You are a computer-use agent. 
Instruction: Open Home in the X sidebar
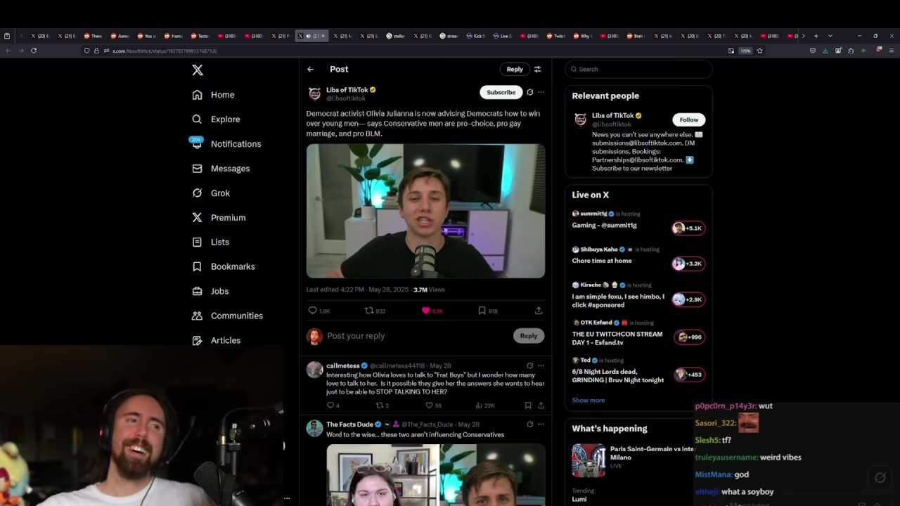pyautogui.click(x=214, y=95)
